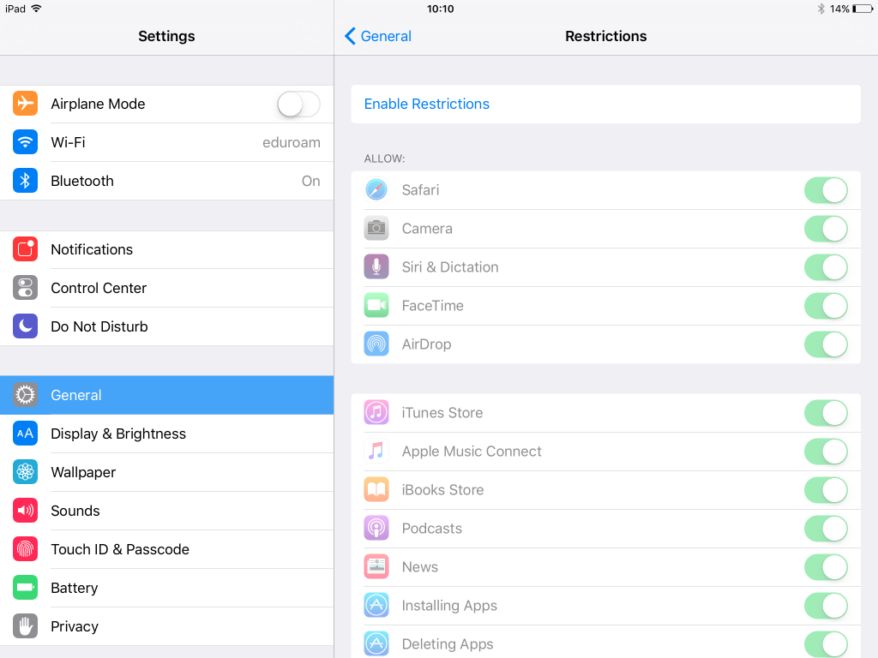
Task: Tap Enable Restrictions
Action: [606, 104]
